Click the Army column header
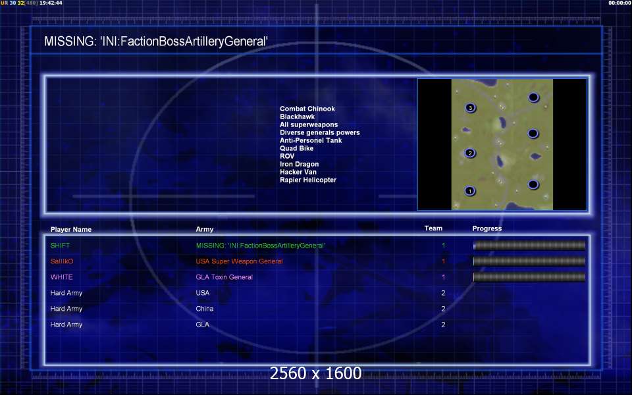Viewport: 632px width, 395px height. coord(205,229)
